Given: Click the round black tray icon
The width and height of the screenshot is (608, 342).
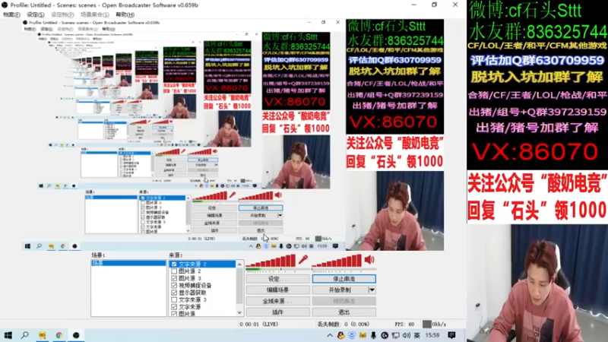Looking at the screenshot, I should [x=385, y=335].
